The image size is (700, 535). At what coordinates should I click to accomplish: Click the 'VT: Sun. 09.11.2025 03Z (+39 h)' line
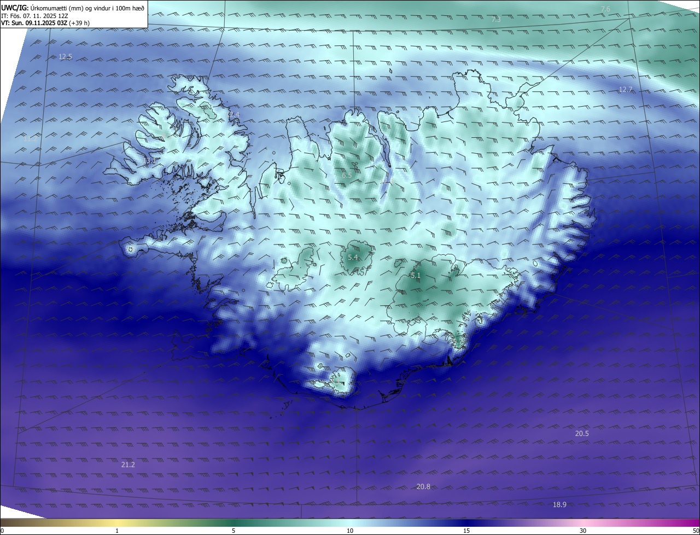[x=45, y=24]
